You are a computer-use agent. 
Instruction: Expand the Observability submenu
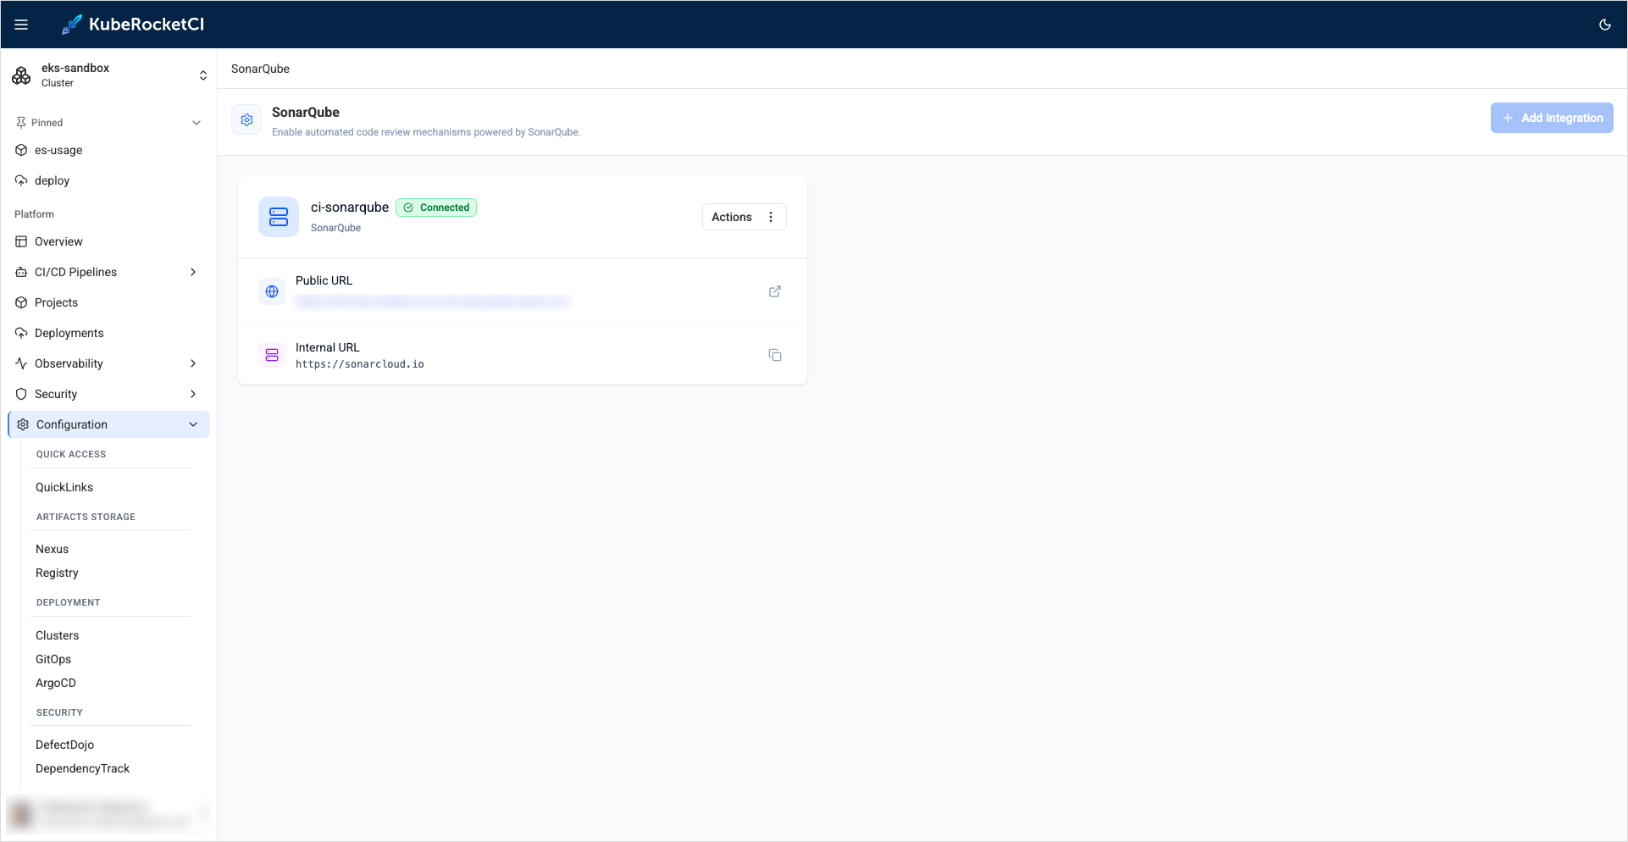194,363
